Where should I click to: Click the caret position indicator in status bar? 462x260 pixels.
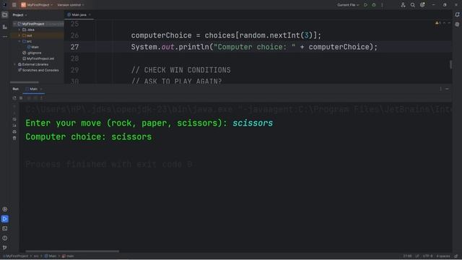[407, 256]
